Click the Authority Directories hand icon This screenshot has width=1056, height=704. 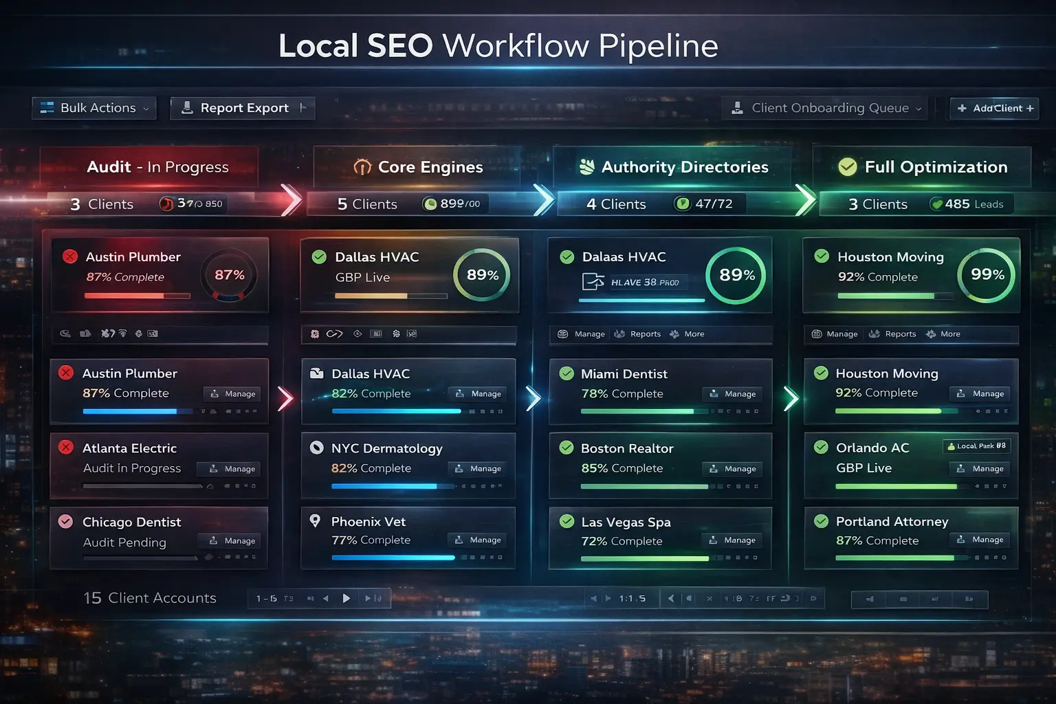(x=586, y=166)
